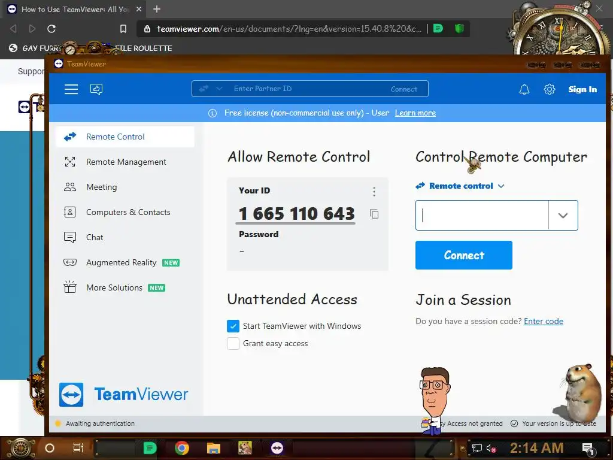Click the 2:14 AM taskbar clock

[537, 448]
